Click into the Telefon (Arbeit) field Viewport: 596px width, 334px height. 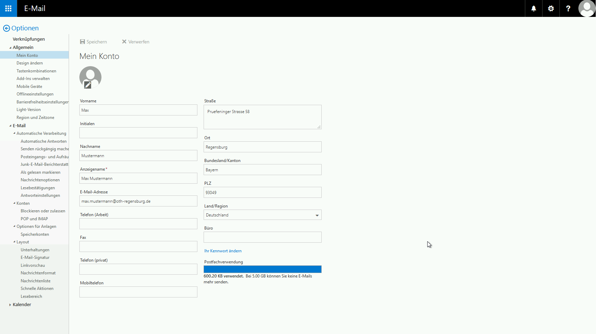pyautogui.click(x=138, y=224)
